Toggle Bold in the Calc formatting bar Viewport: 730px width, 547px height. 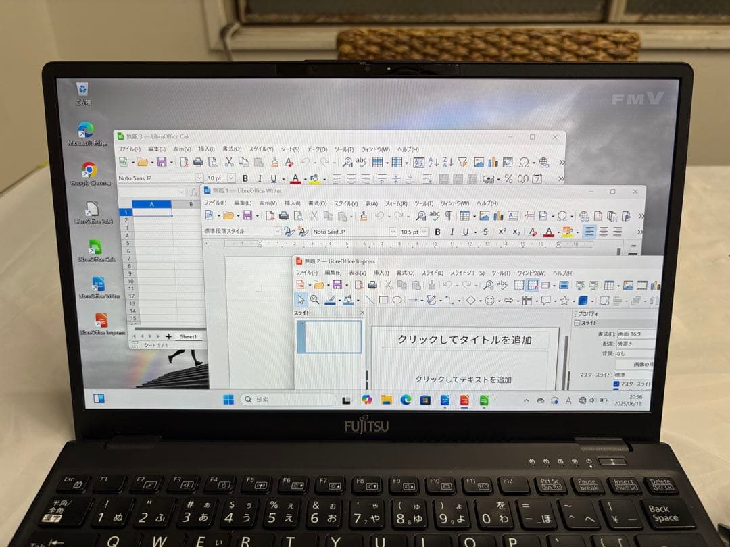point(245,178)
